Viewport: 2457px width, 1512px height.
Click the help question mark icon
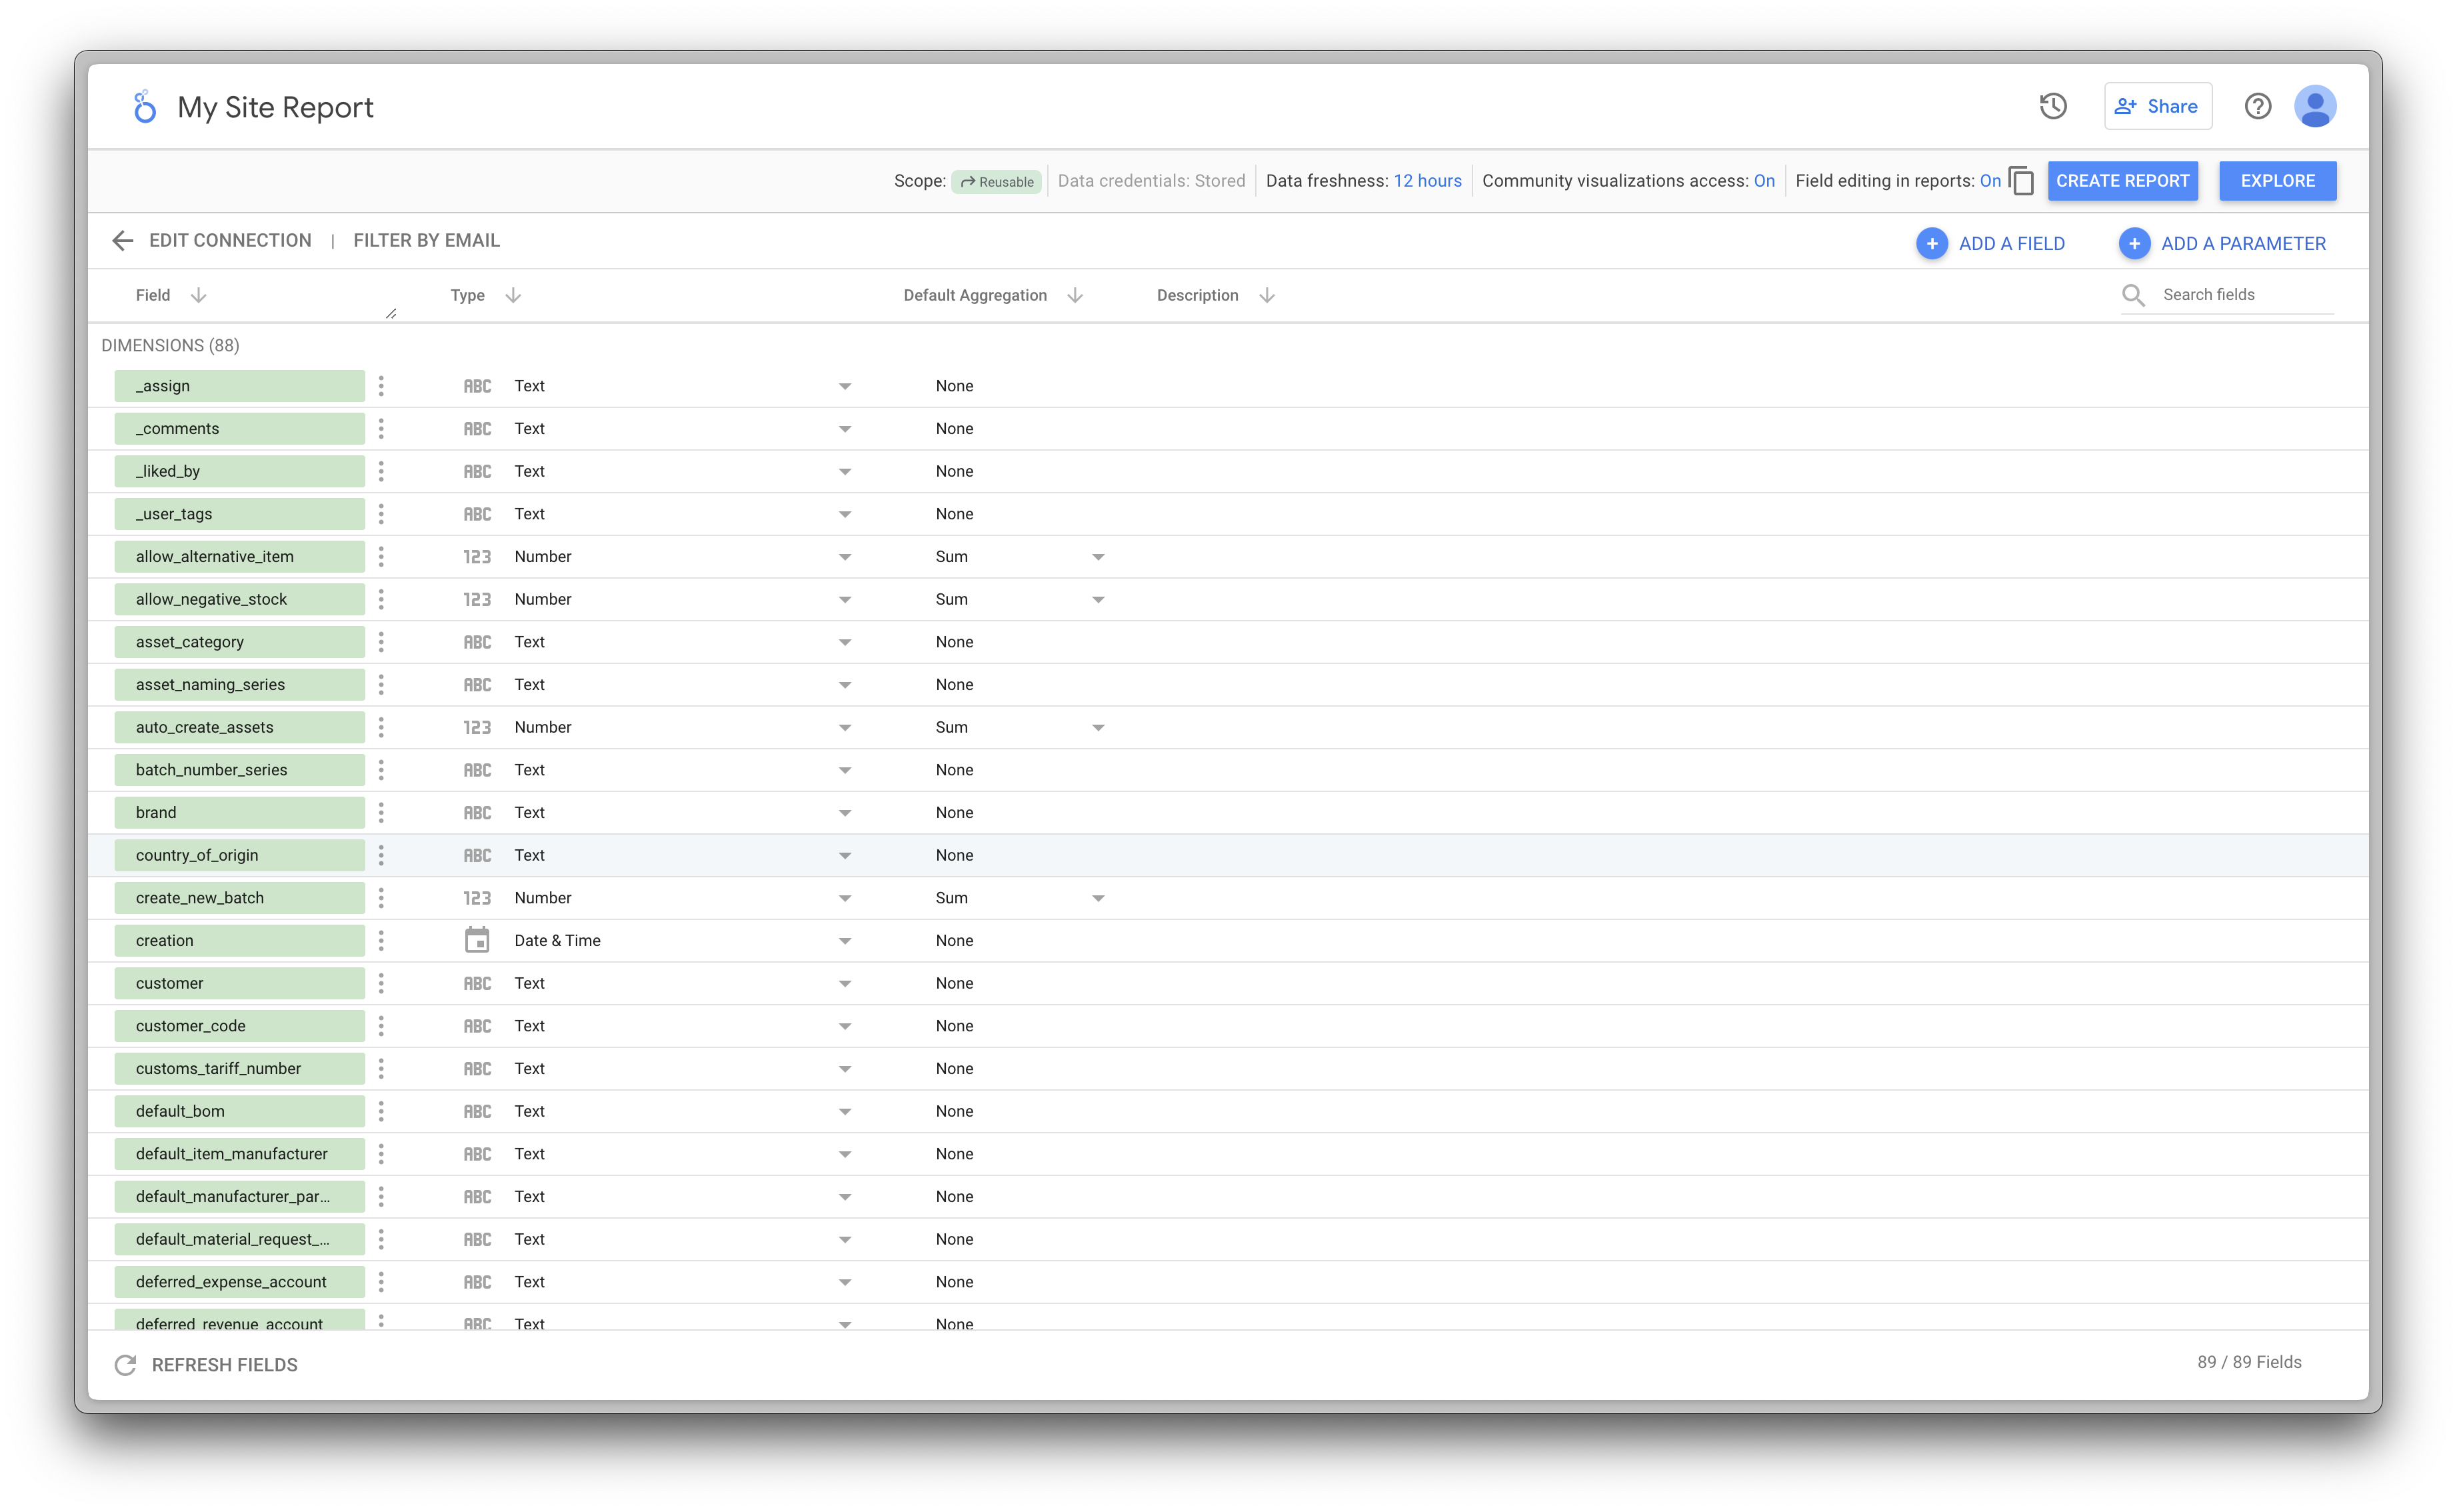[x=2258, y=105]
